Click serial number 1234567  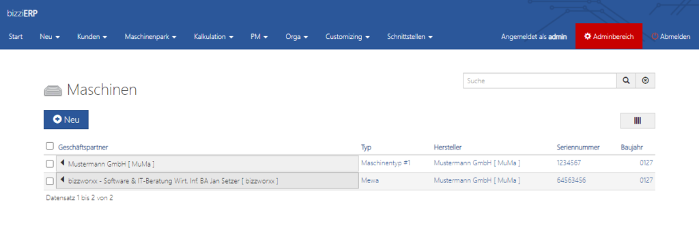569,163
